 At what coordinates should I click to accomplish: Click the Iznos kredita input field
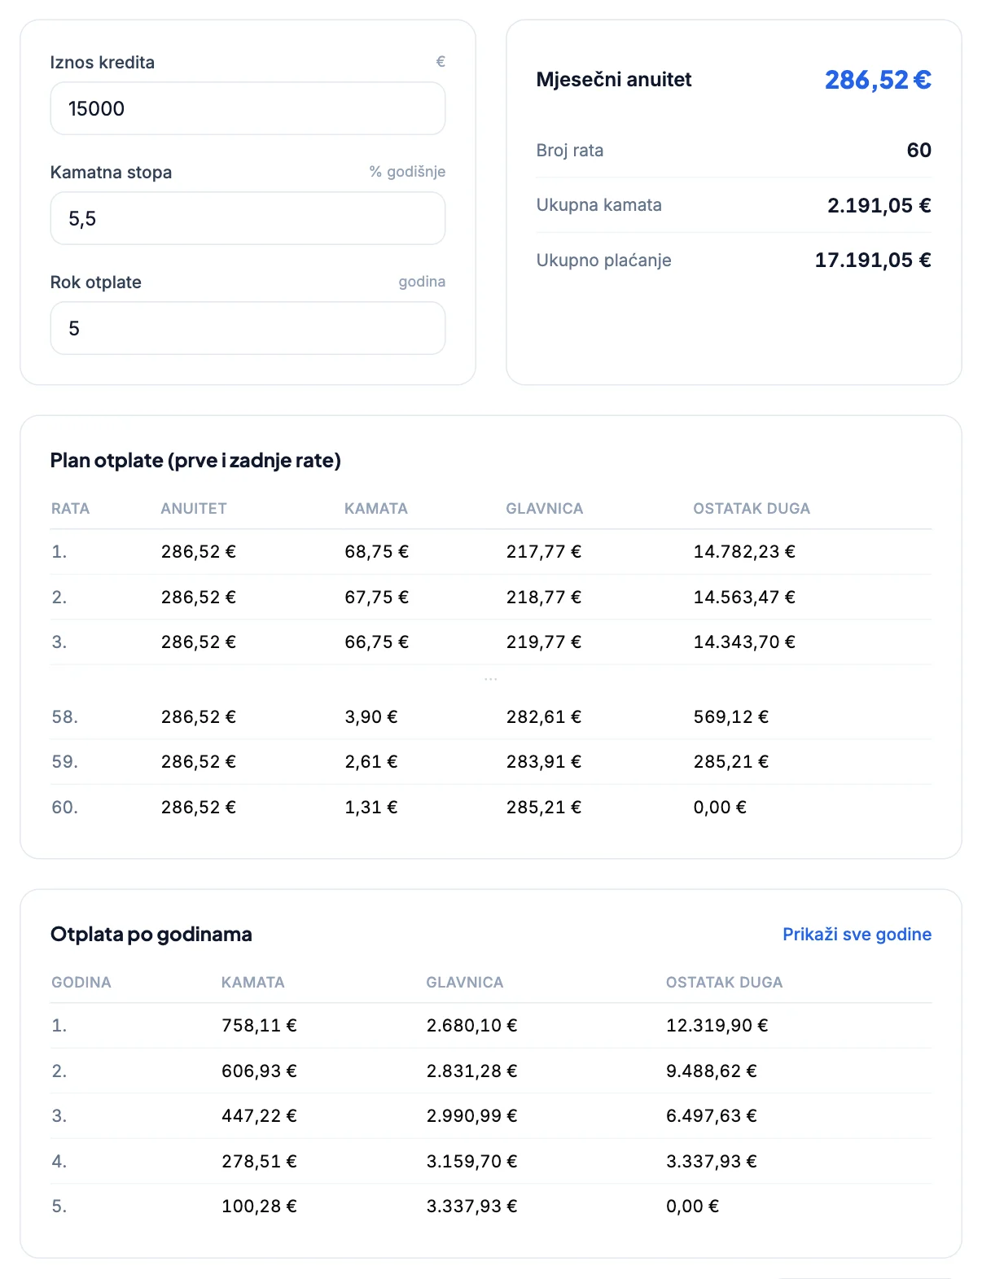[x=248, y=108]
